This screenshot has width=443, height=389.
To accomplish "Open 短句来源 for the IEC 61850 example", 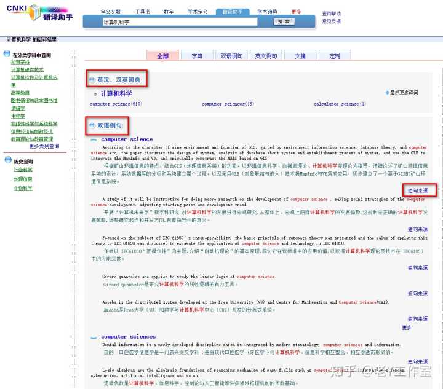I will point(418,268).
